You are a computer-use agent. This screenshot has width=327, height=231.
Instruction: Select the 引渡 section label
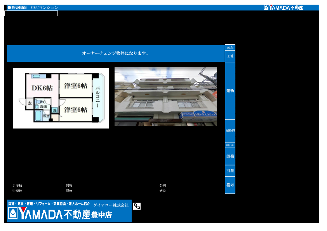click(230, 171)
